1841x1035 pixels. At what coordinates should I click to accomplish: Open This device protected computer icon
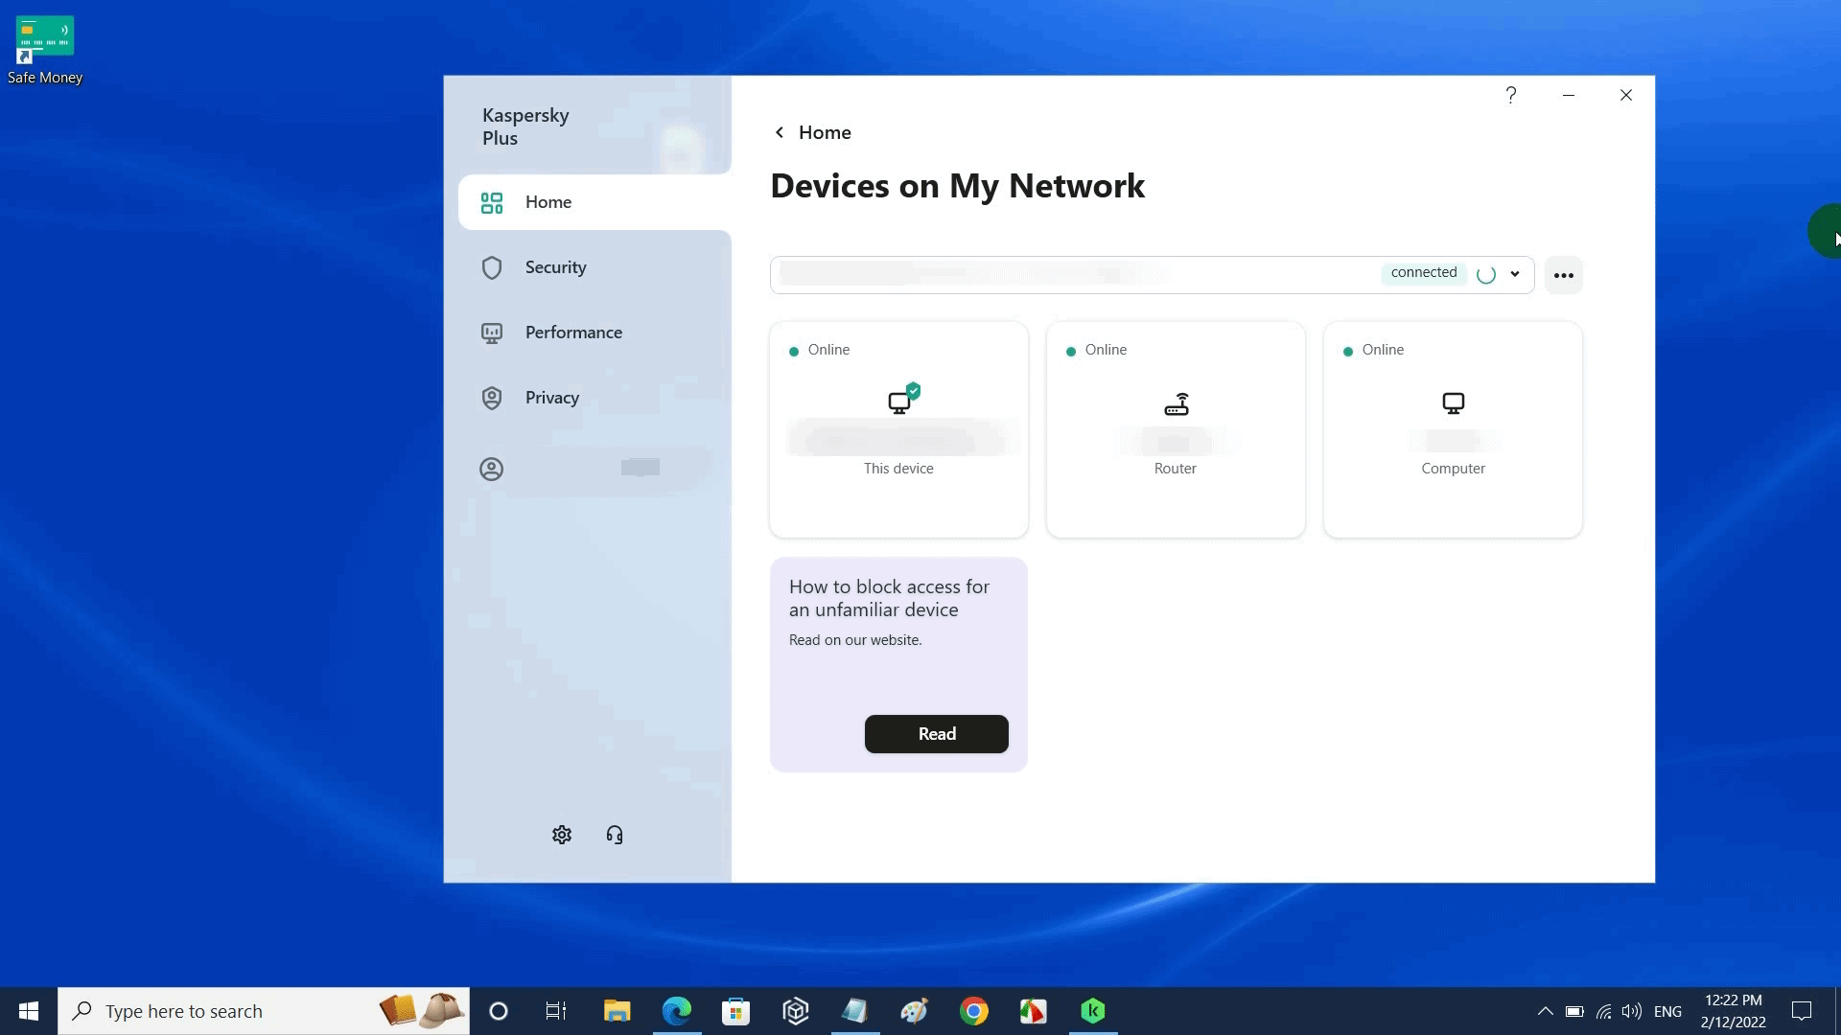(901, 400)
